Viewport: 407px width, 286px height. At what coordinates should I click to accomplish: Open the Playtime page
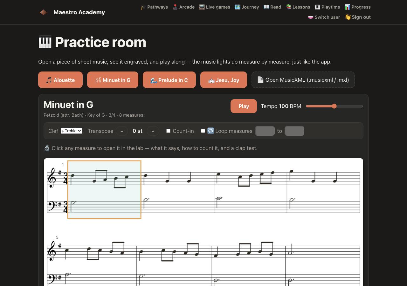pos(327,7)
